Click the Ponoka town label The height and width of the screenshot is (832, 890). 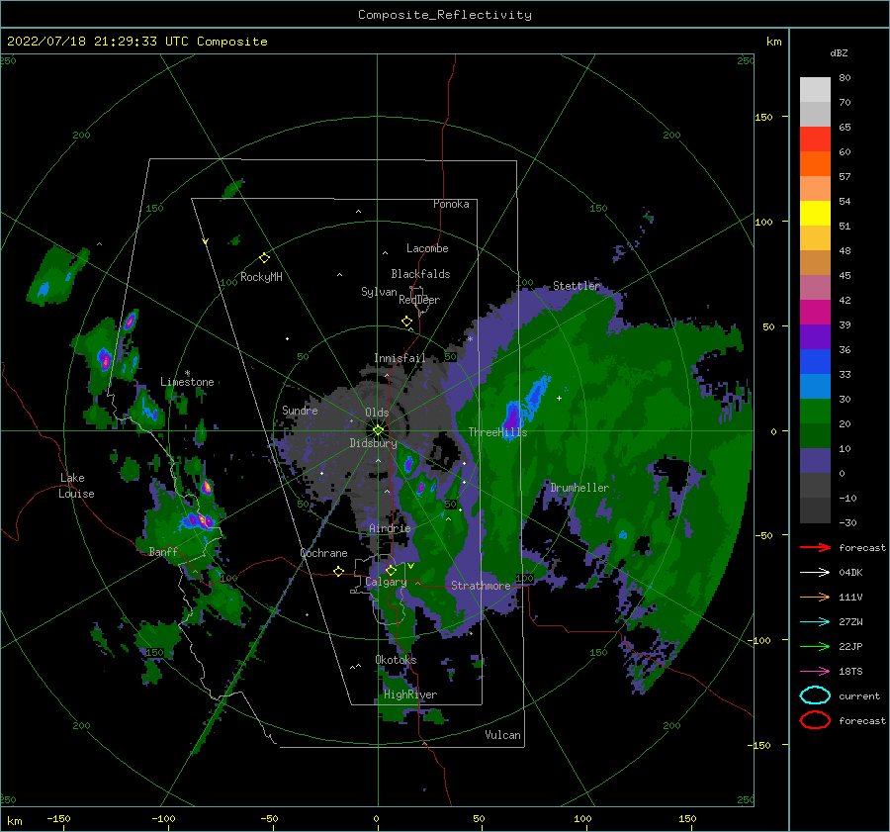pyautogui.click(x=451, y=204)
